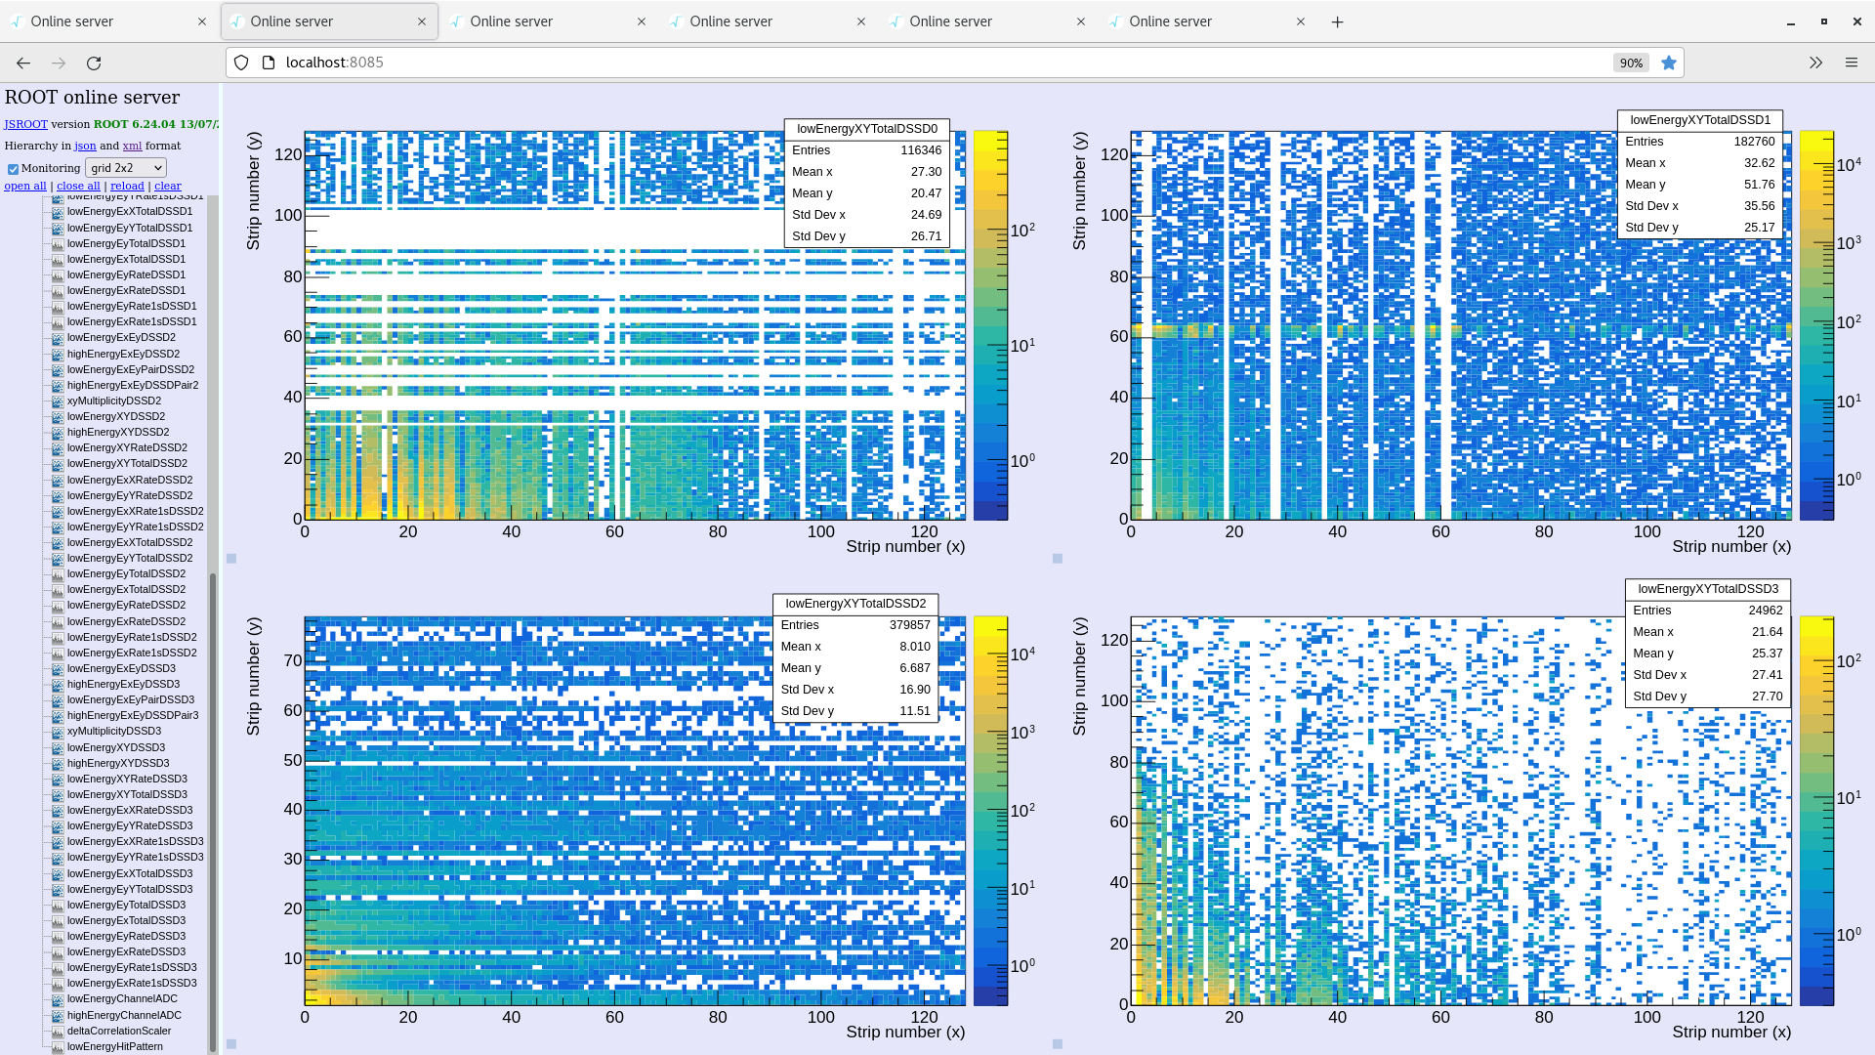The image size is (1875, 1055).
Task: Click the icon beside xyMultiplicityDSSD3
Action: click(58, 732)
